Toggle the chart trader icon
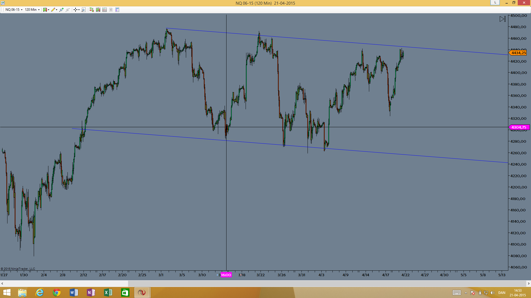Viewport: 531px width, 298px height. coord(92,10)
